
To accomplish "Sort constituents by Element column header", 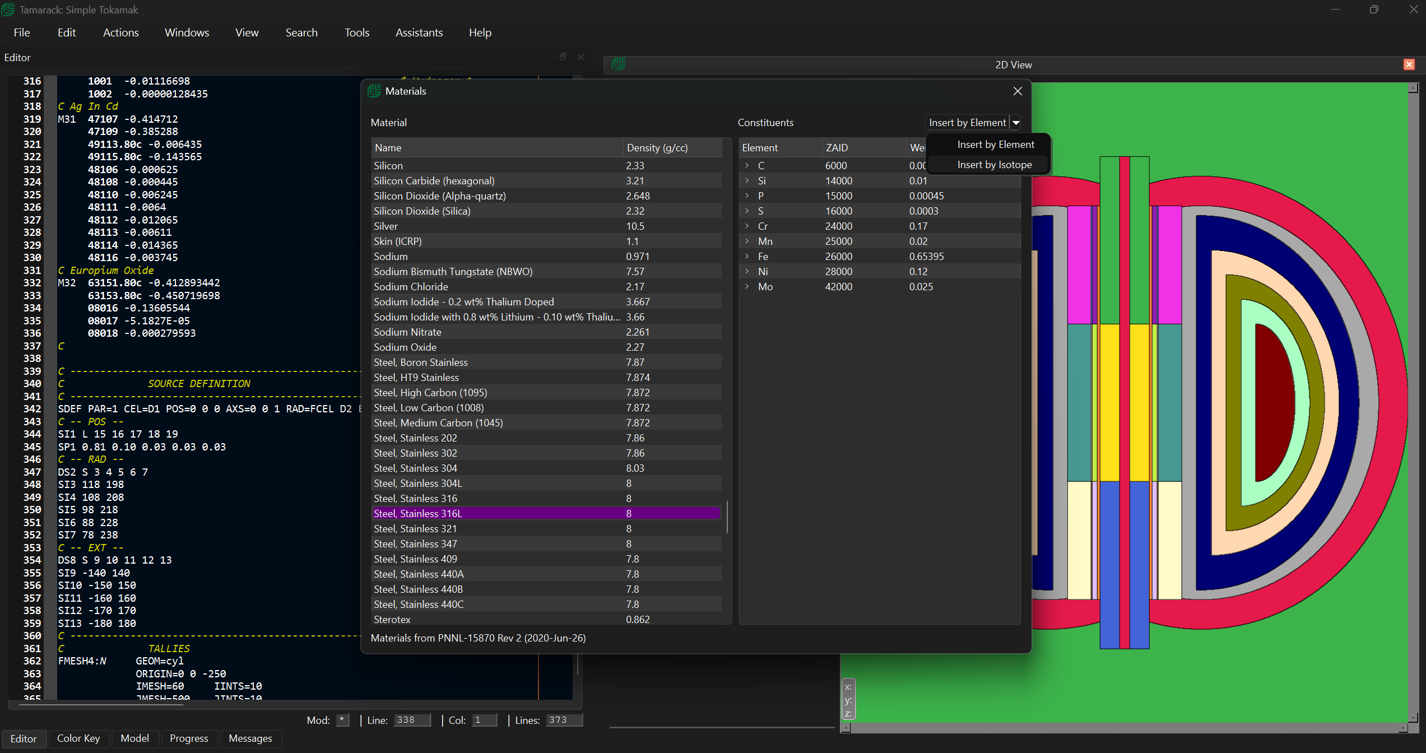I will point(781,148).
